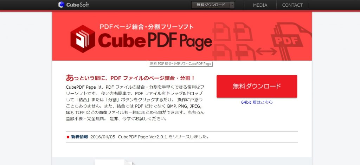Image resolution: width=360 pixels, height=165 pixels.
Task: Click the CubePDF Page banner title
Action: [155, 41]
